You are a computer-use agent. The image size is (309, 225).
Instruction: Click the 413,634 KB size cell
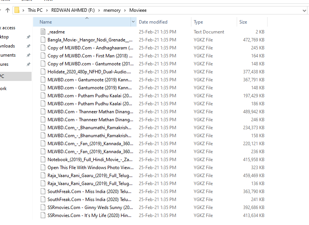(x=253, y=215)
